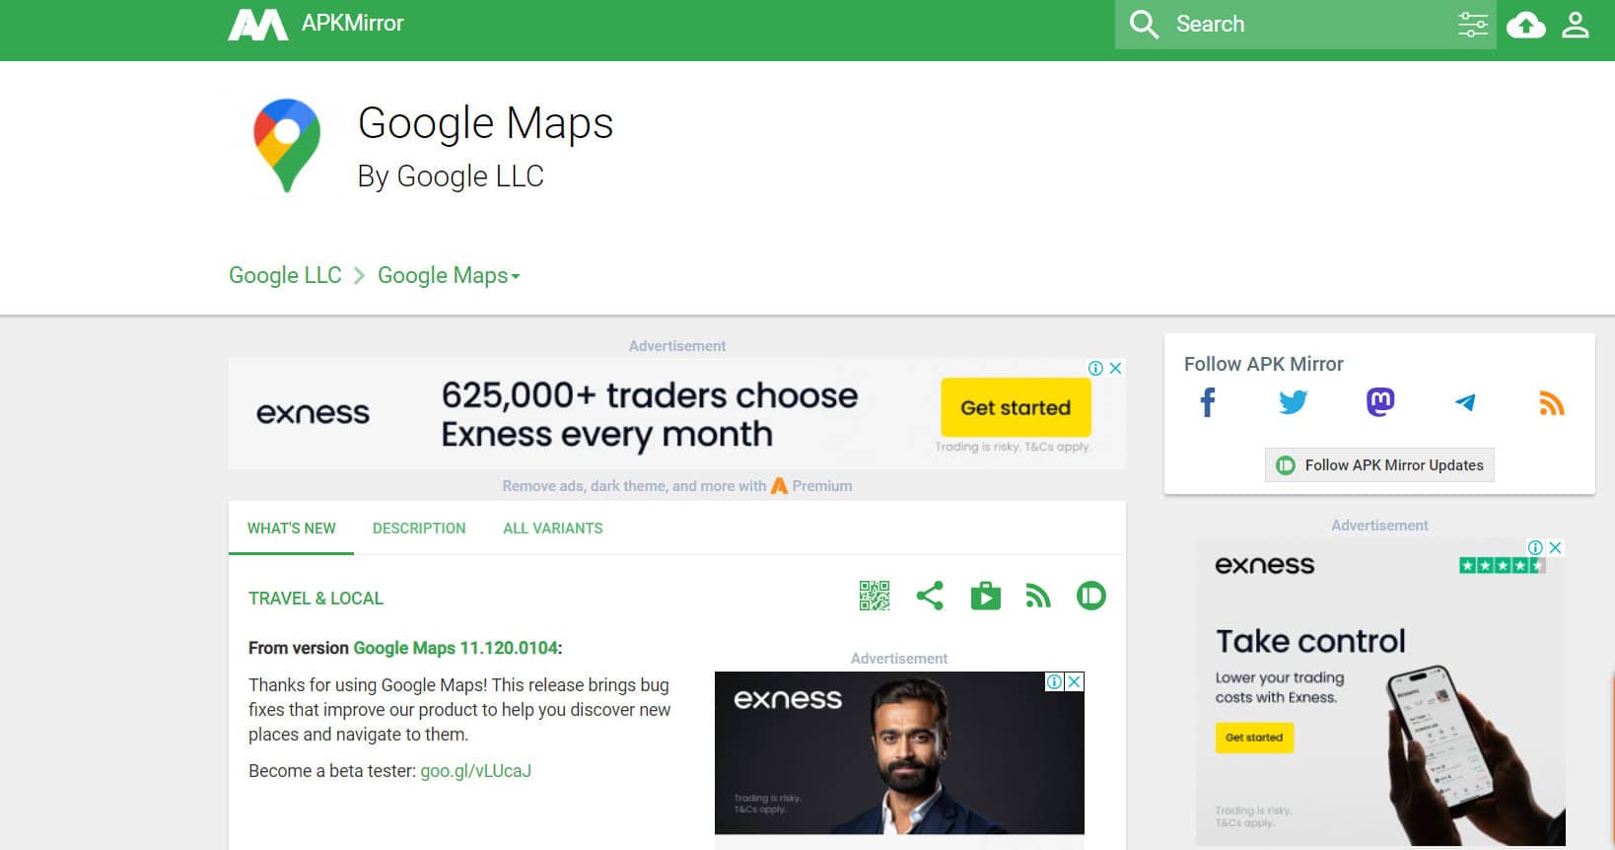
Task: Show the QR code icon
Action: pos(875,596)
